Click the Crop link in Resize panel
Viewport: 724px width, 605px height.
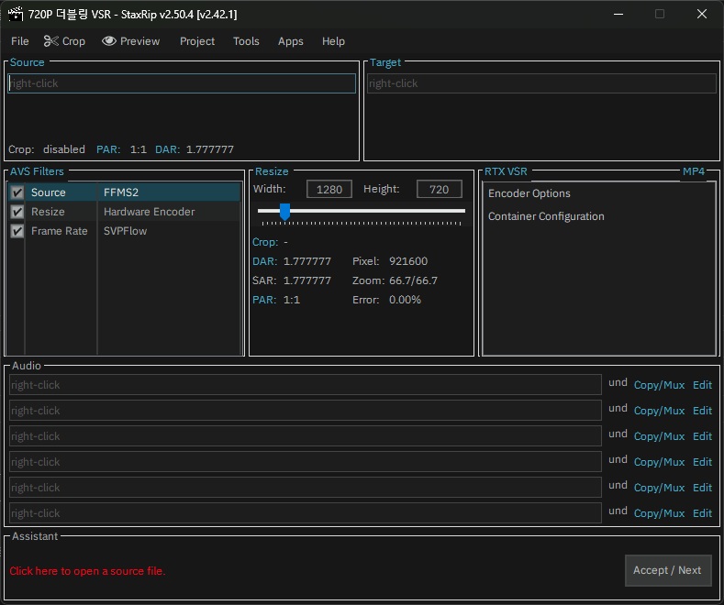265,242
